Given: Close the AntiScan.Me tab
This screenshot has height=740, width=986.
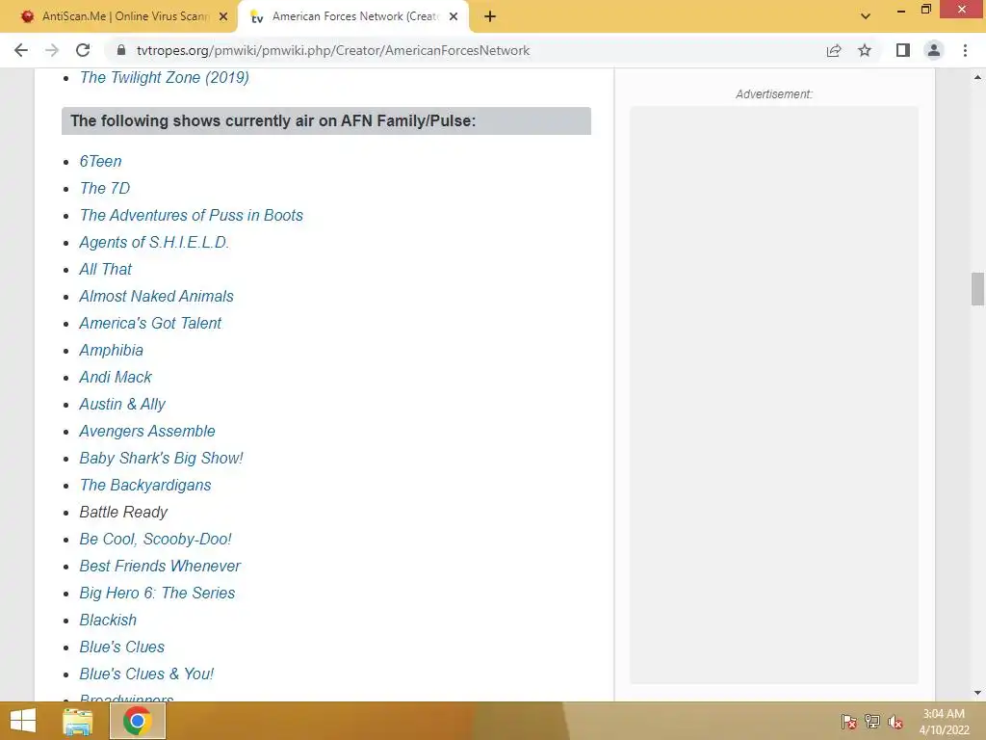Looking at the screenshot, I should coord(223,16).
